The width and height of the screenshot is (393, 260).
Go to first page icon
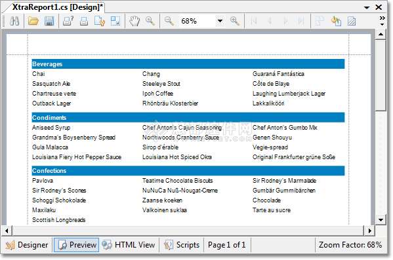pos(254,21)
